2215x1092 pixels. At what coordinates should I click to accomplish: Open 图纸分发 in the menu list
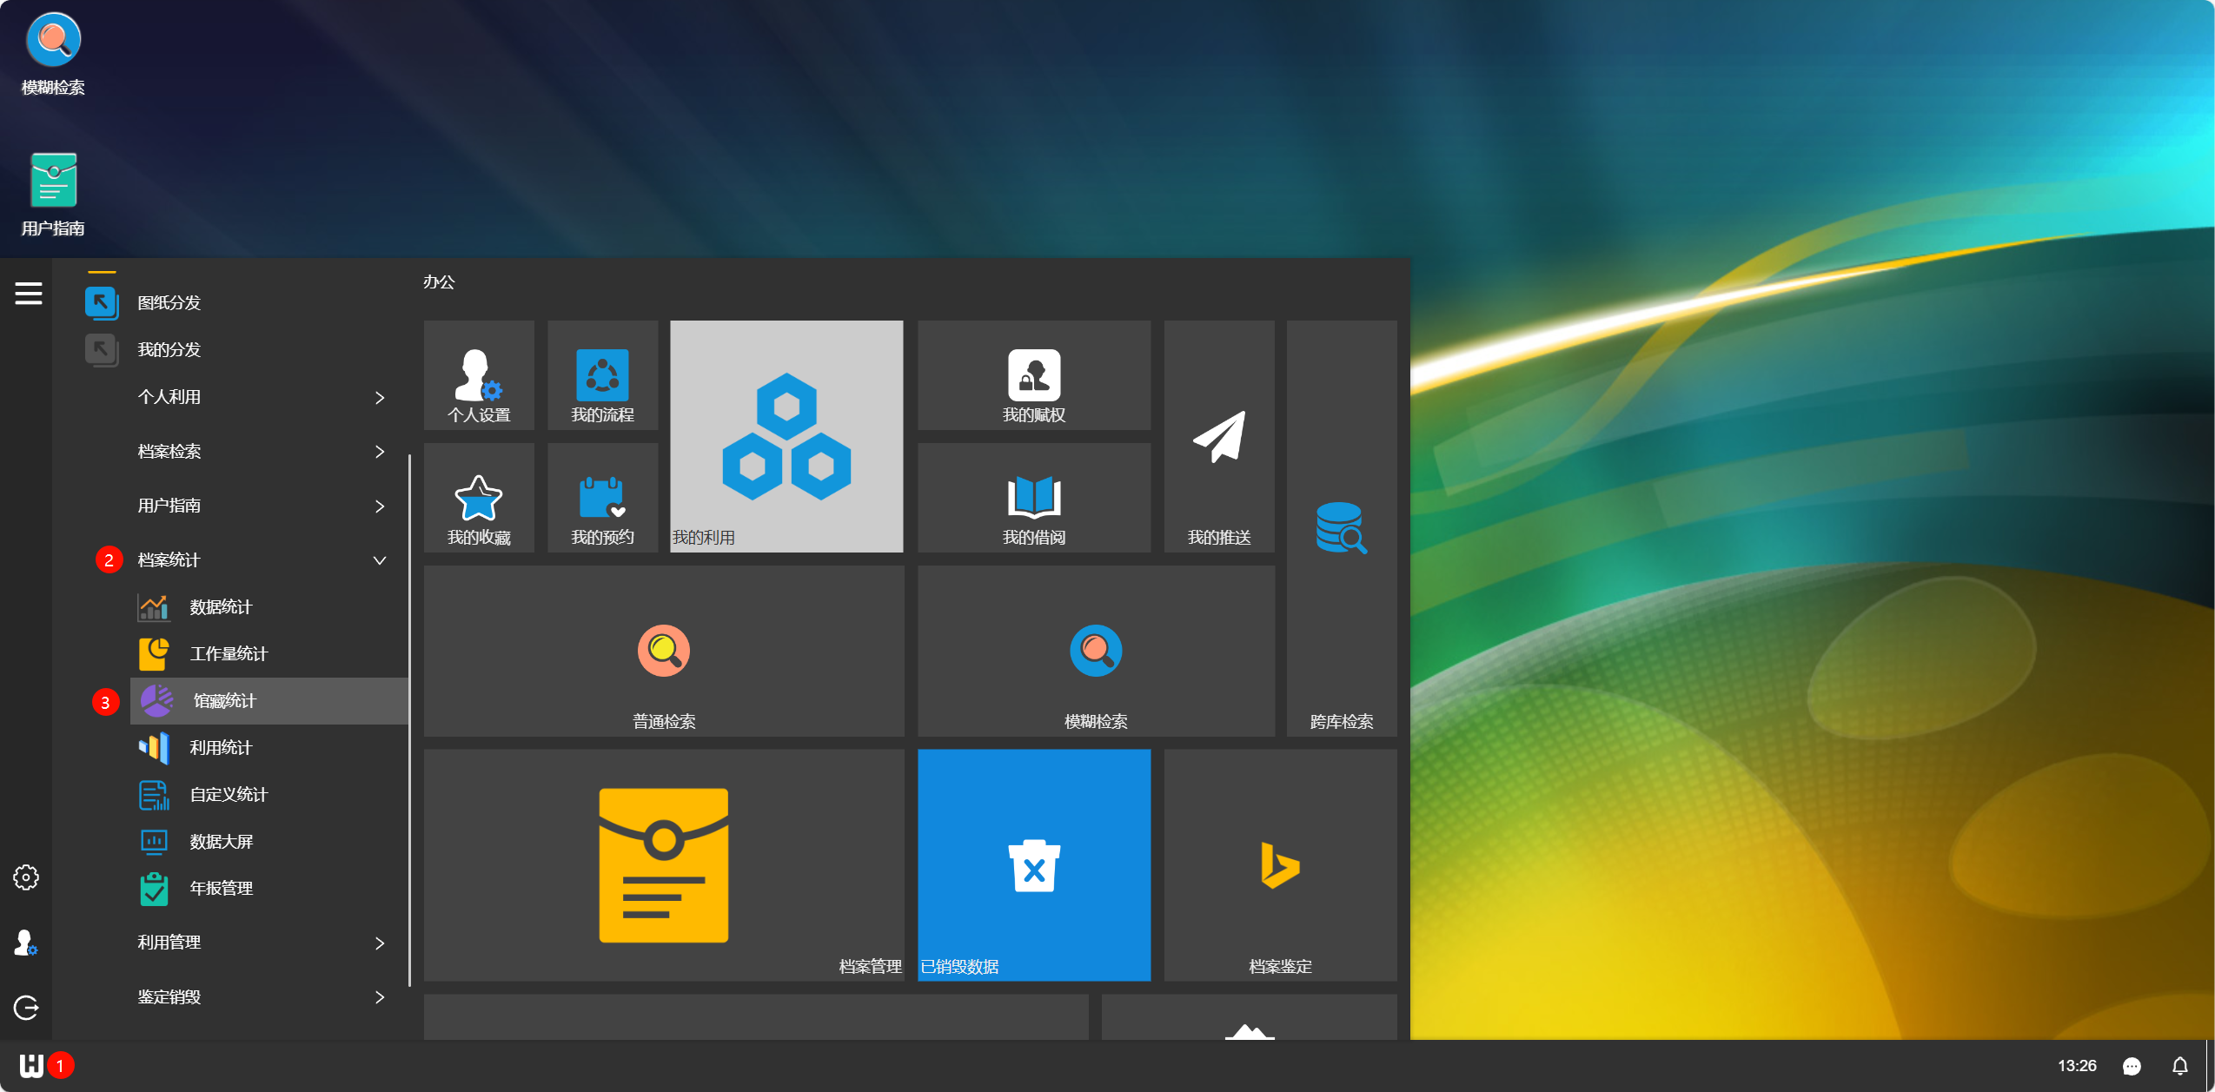pos(169,303)
